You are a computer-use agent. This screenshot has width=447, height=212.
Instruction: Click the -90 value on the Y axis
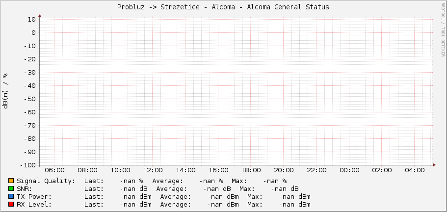click(x=29, y=152)
